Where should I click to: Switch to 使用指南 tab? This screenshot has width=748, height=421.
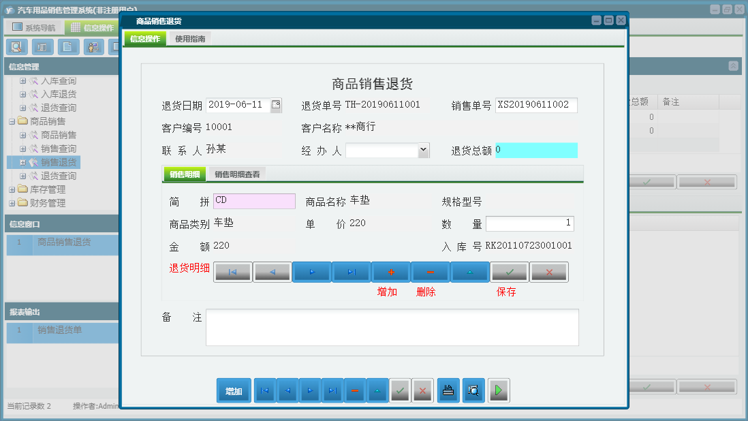point(190,39)
